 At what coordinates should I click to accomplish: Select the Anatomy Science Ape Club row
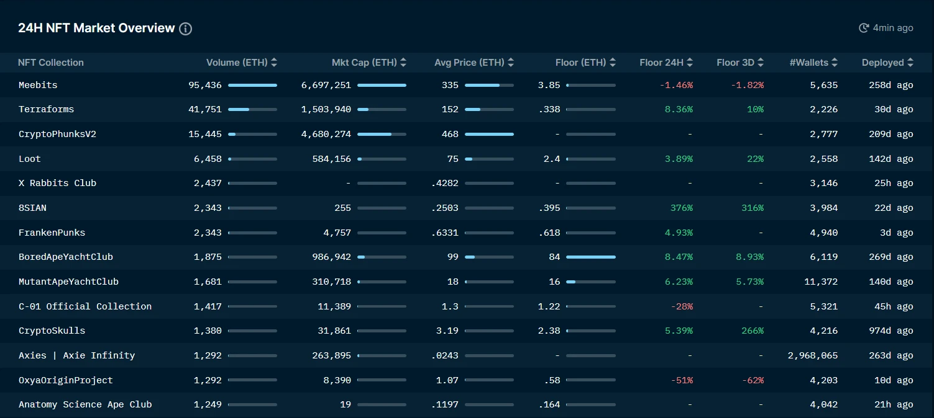85,404
